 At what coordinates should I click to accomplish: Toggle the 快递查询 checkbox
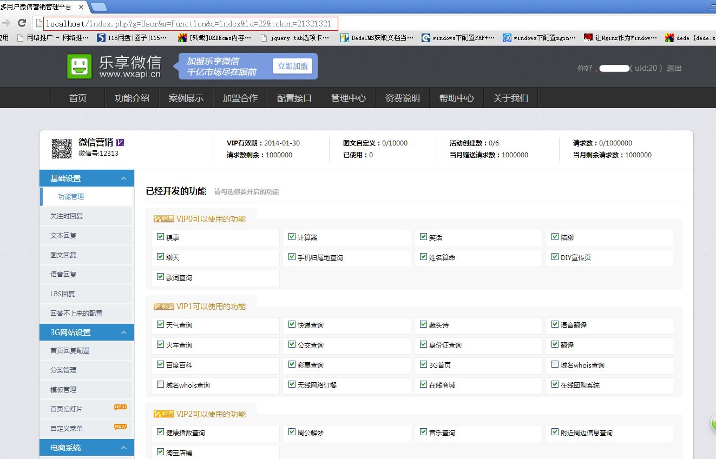[x=292, y=324]
